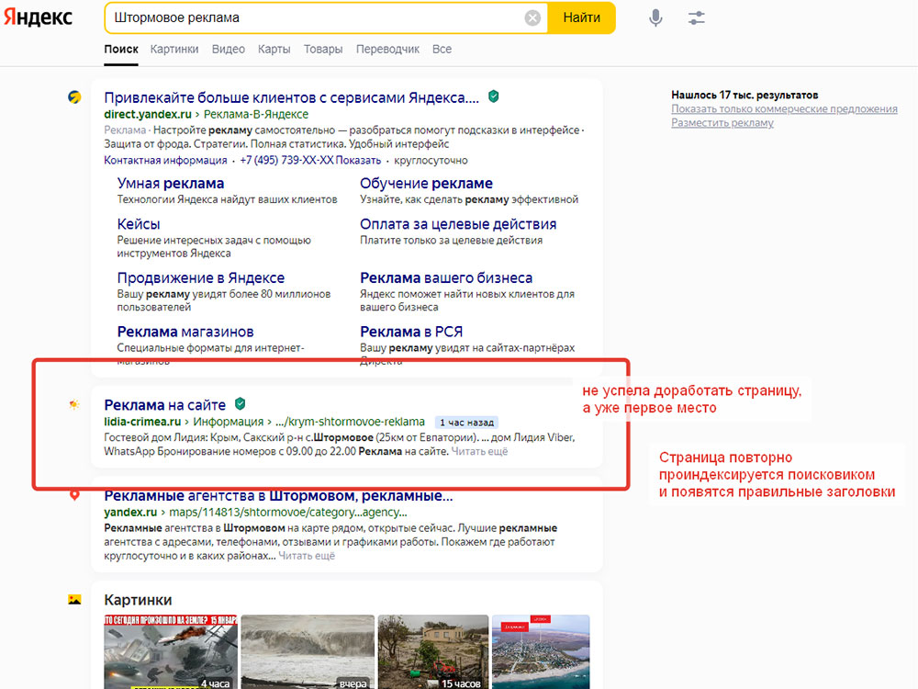Click Показать только коммерческие предложения link
Viewport: 918px width, 689px height.
pos(784,109)
